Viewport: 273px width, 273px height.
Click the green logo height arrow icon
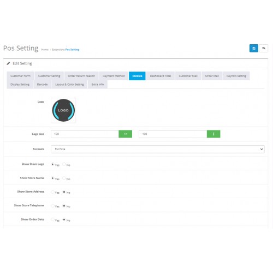[x=213, y=134]
